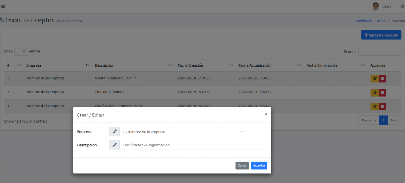Click pencil icon beside Descripcion field
Image resolution: width=405 pixels, height=183 pixels.
[x=114, y=145]
